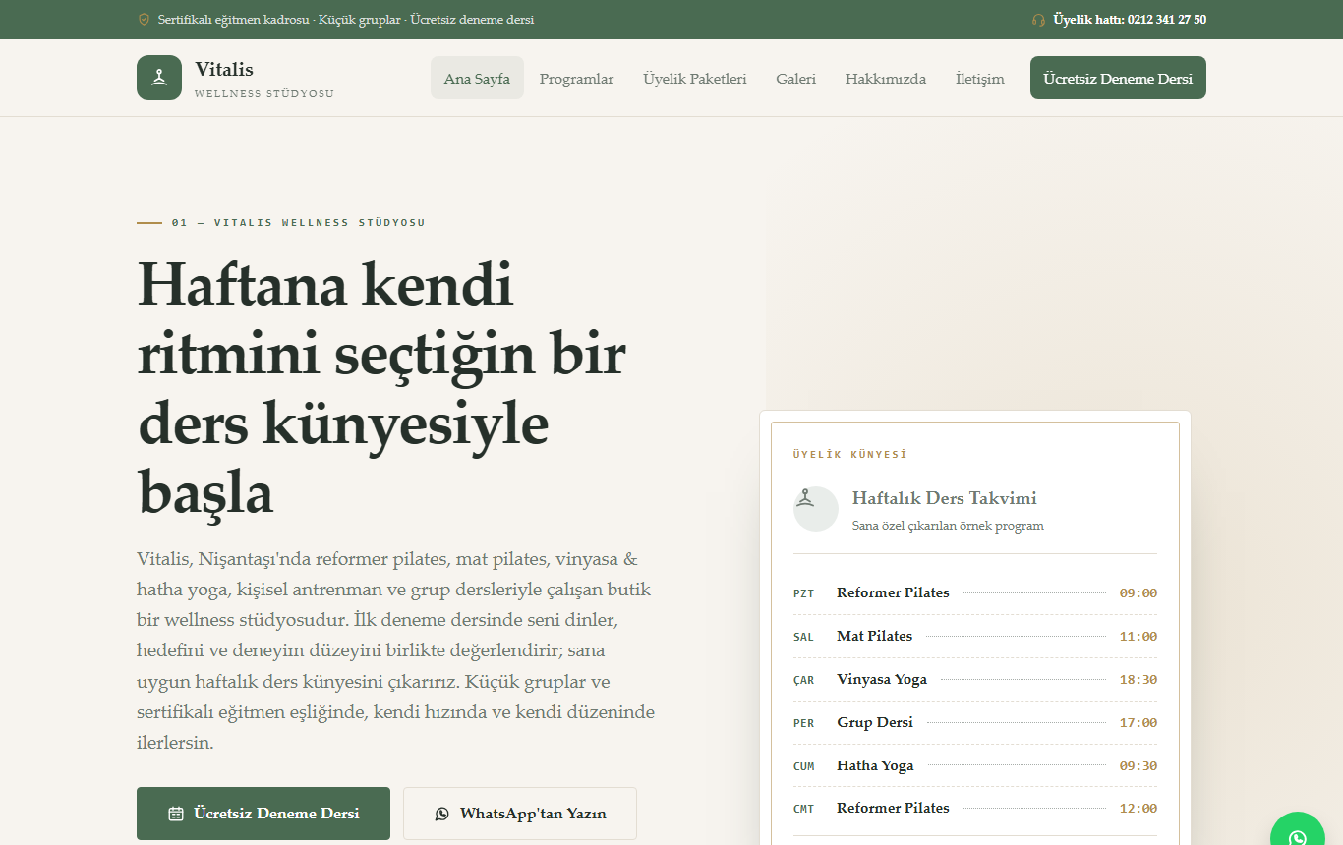Screen dimensions: 1343x845
Task: Click the headset icon beside Üyelik hattı
Action: [x=1038, y=20]
